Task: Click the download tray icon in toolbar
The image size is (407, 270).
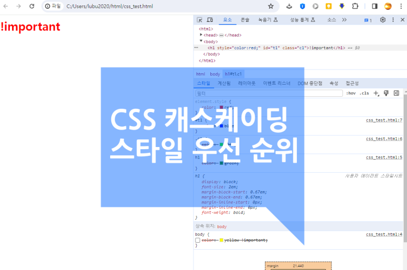Action: pos(289,6)
